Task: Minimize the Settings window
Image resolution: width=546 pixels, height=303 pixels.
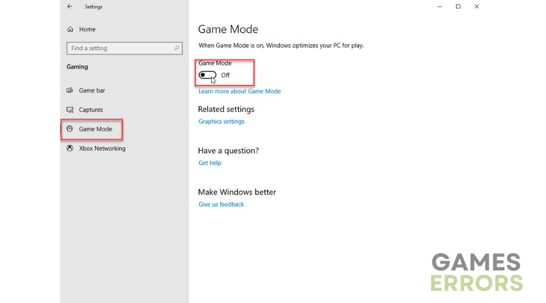Action: click(x=439, y=7)
